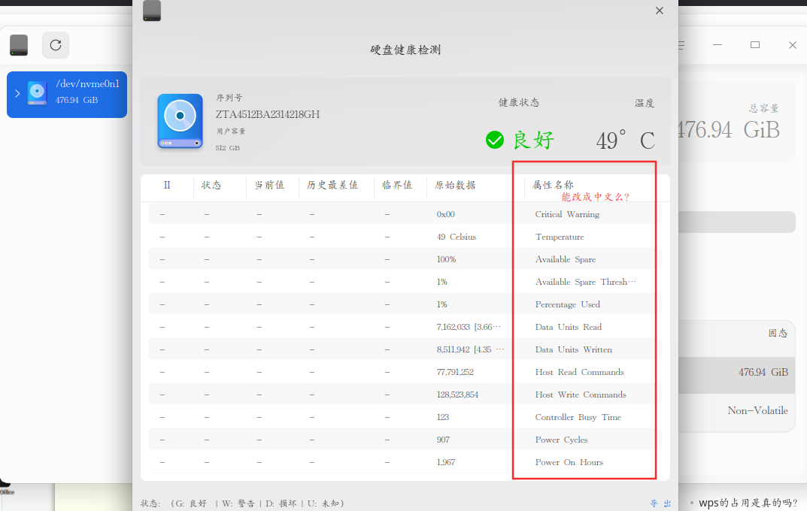Expand the /dev/nvme0n1 device chevron

[17, 94]
